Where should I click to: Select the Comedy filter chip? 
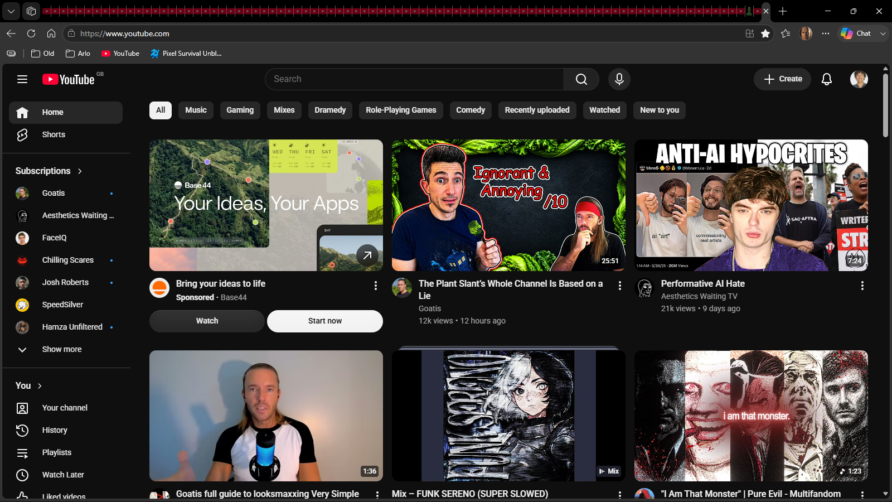[x=471, y=110]
